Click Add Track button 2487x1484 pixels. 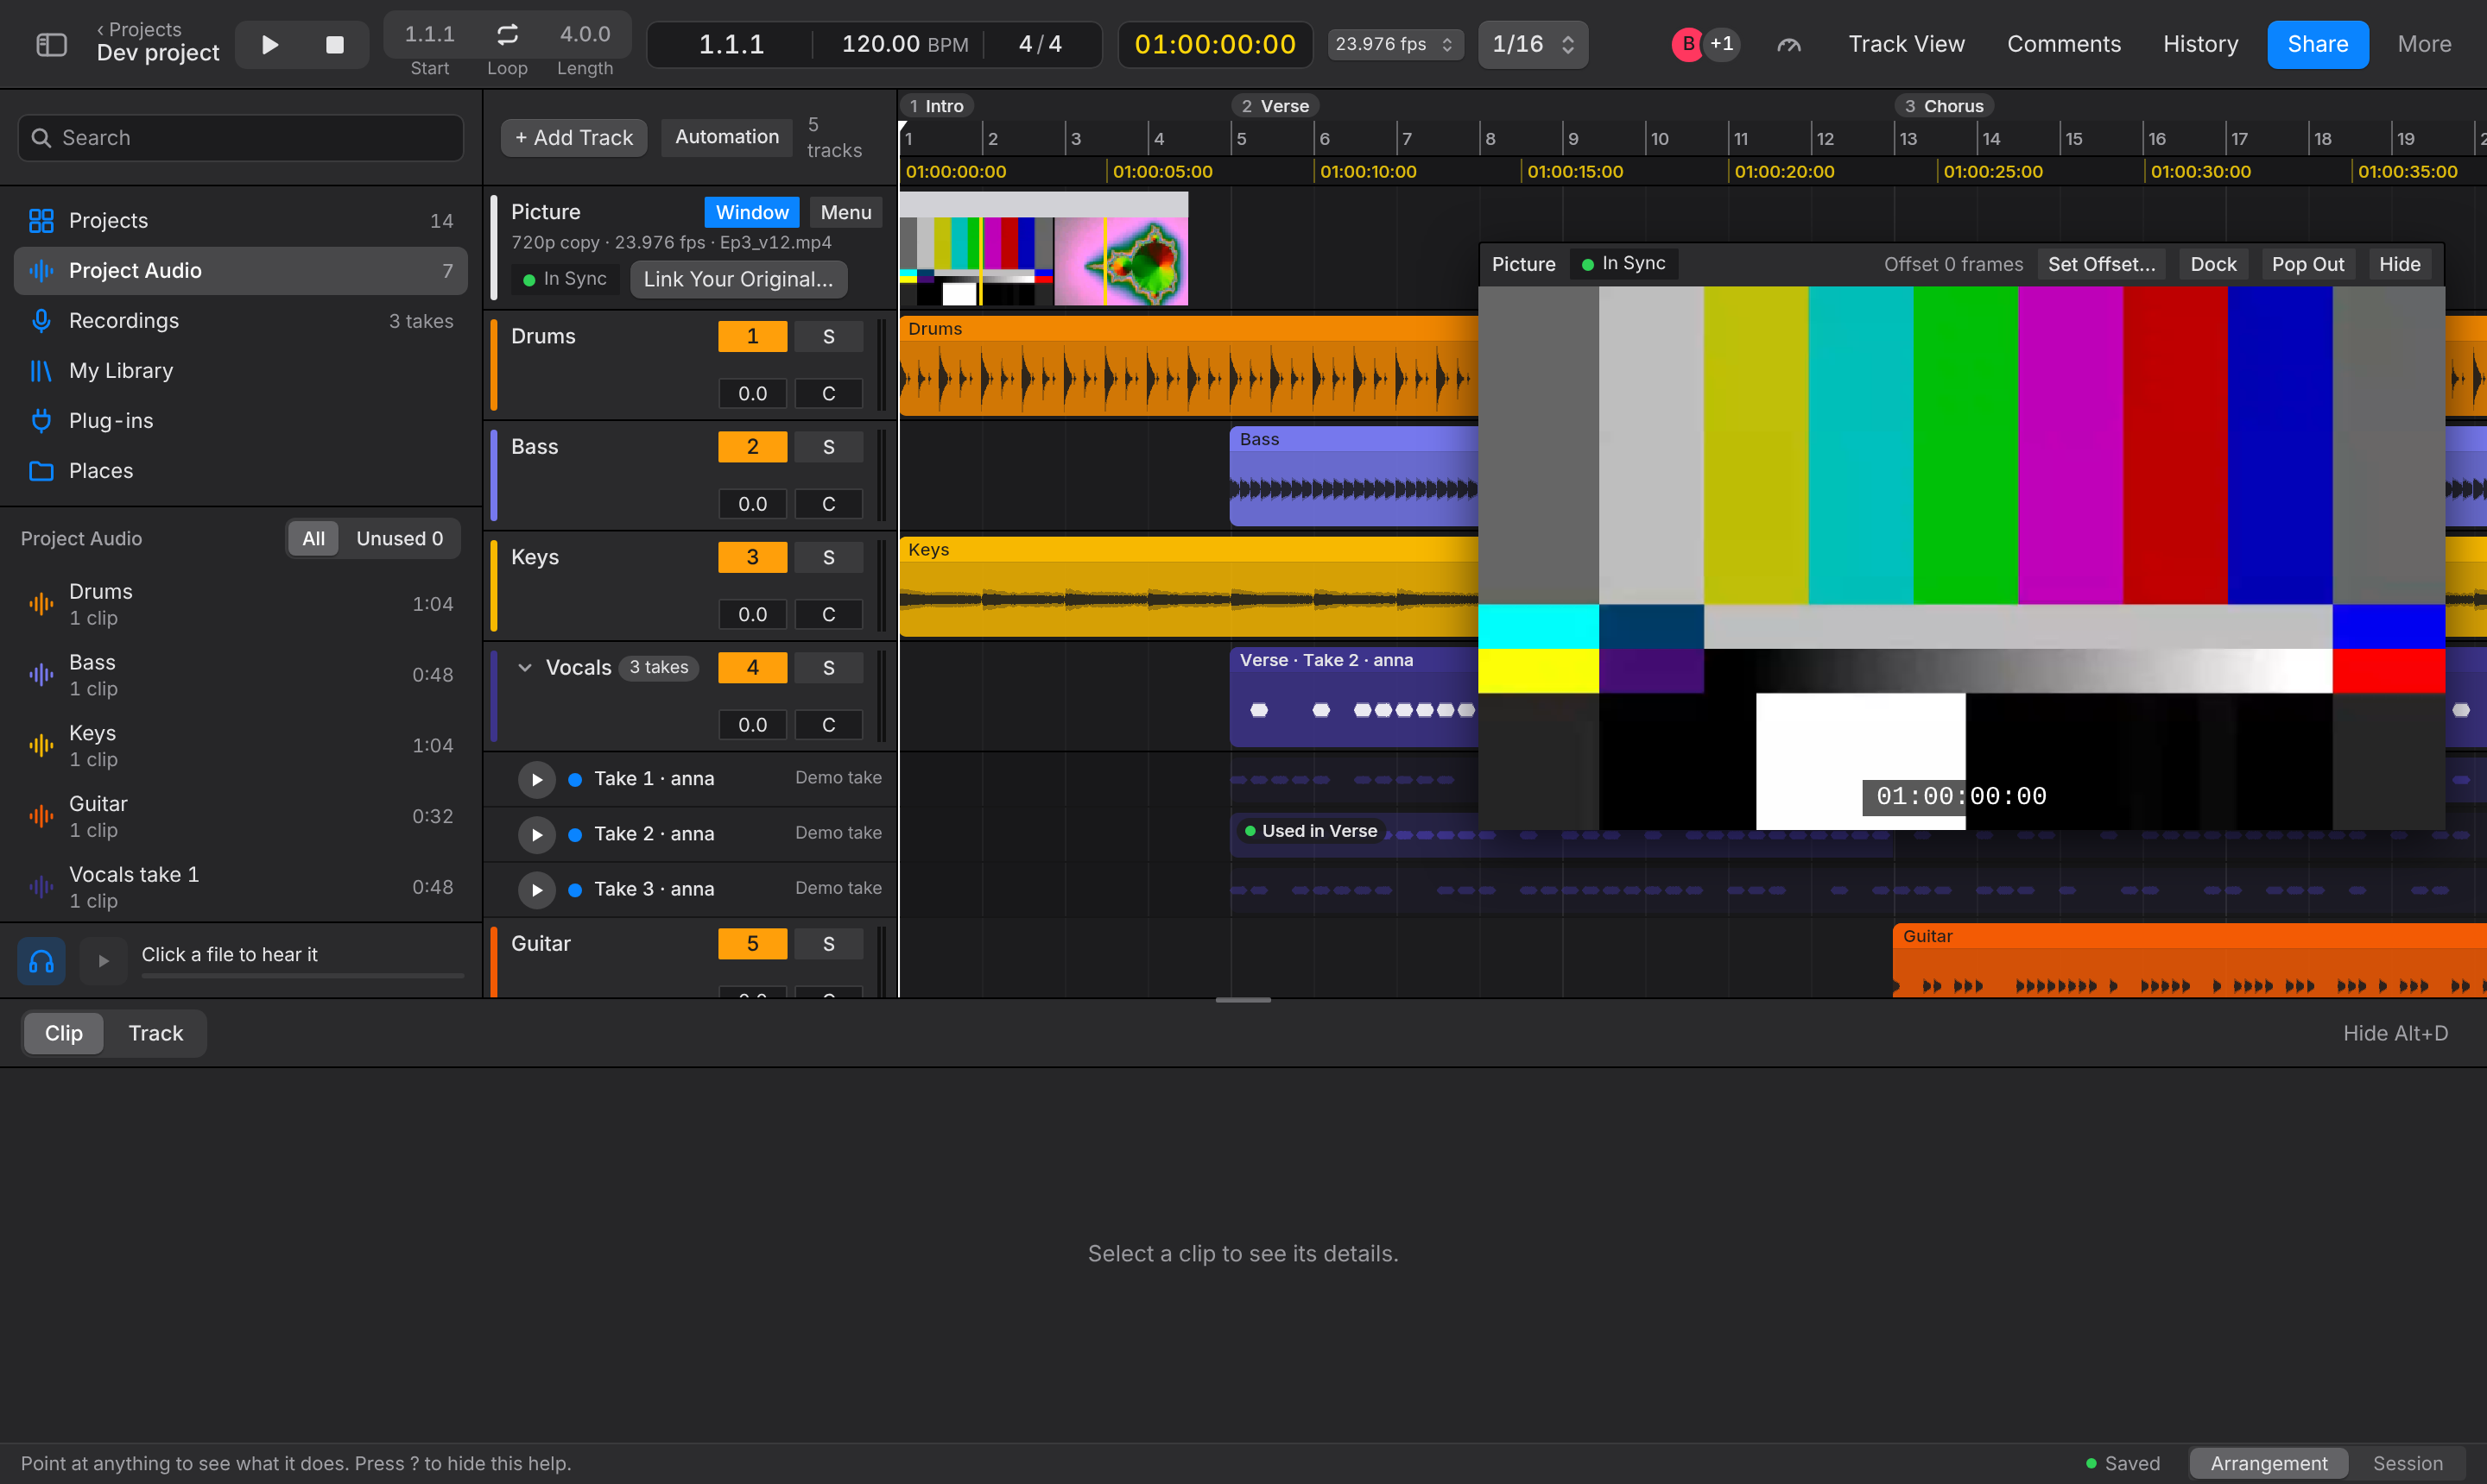574,137
